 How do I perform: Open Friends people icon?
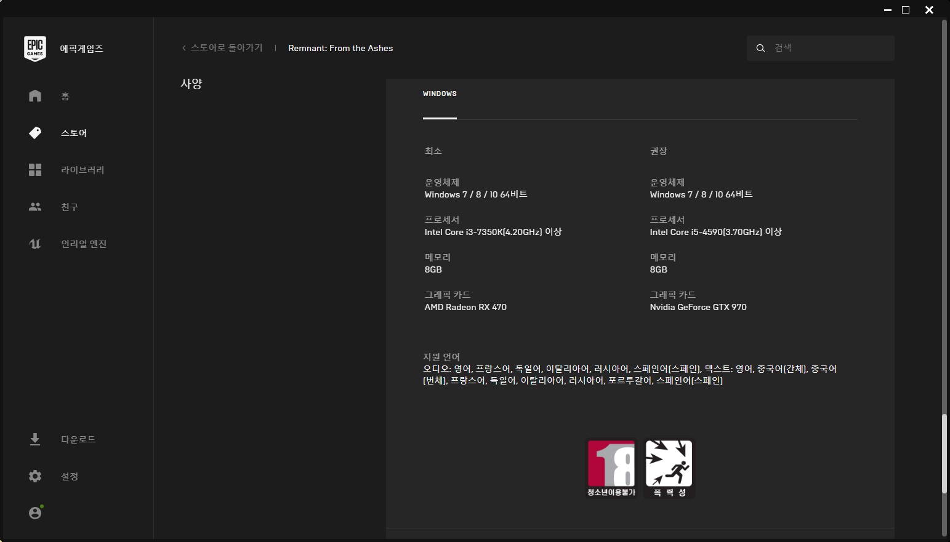pyautogui.click(x=35, y=207)
